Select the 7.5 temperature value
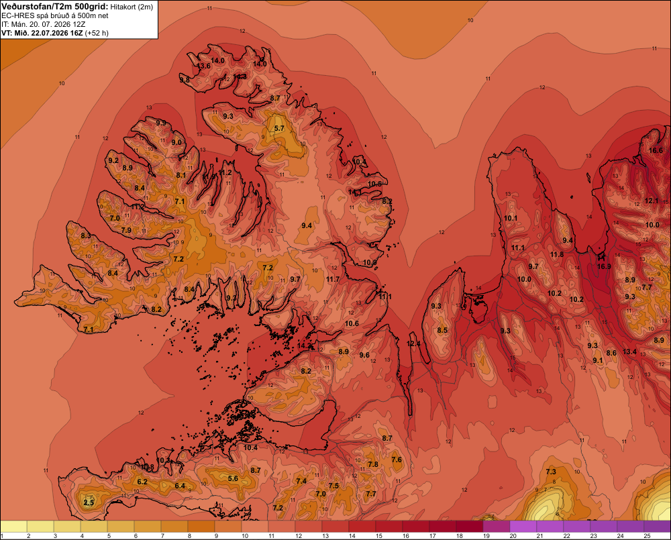Viewport: 671px width, 540px height. point(333,486)
